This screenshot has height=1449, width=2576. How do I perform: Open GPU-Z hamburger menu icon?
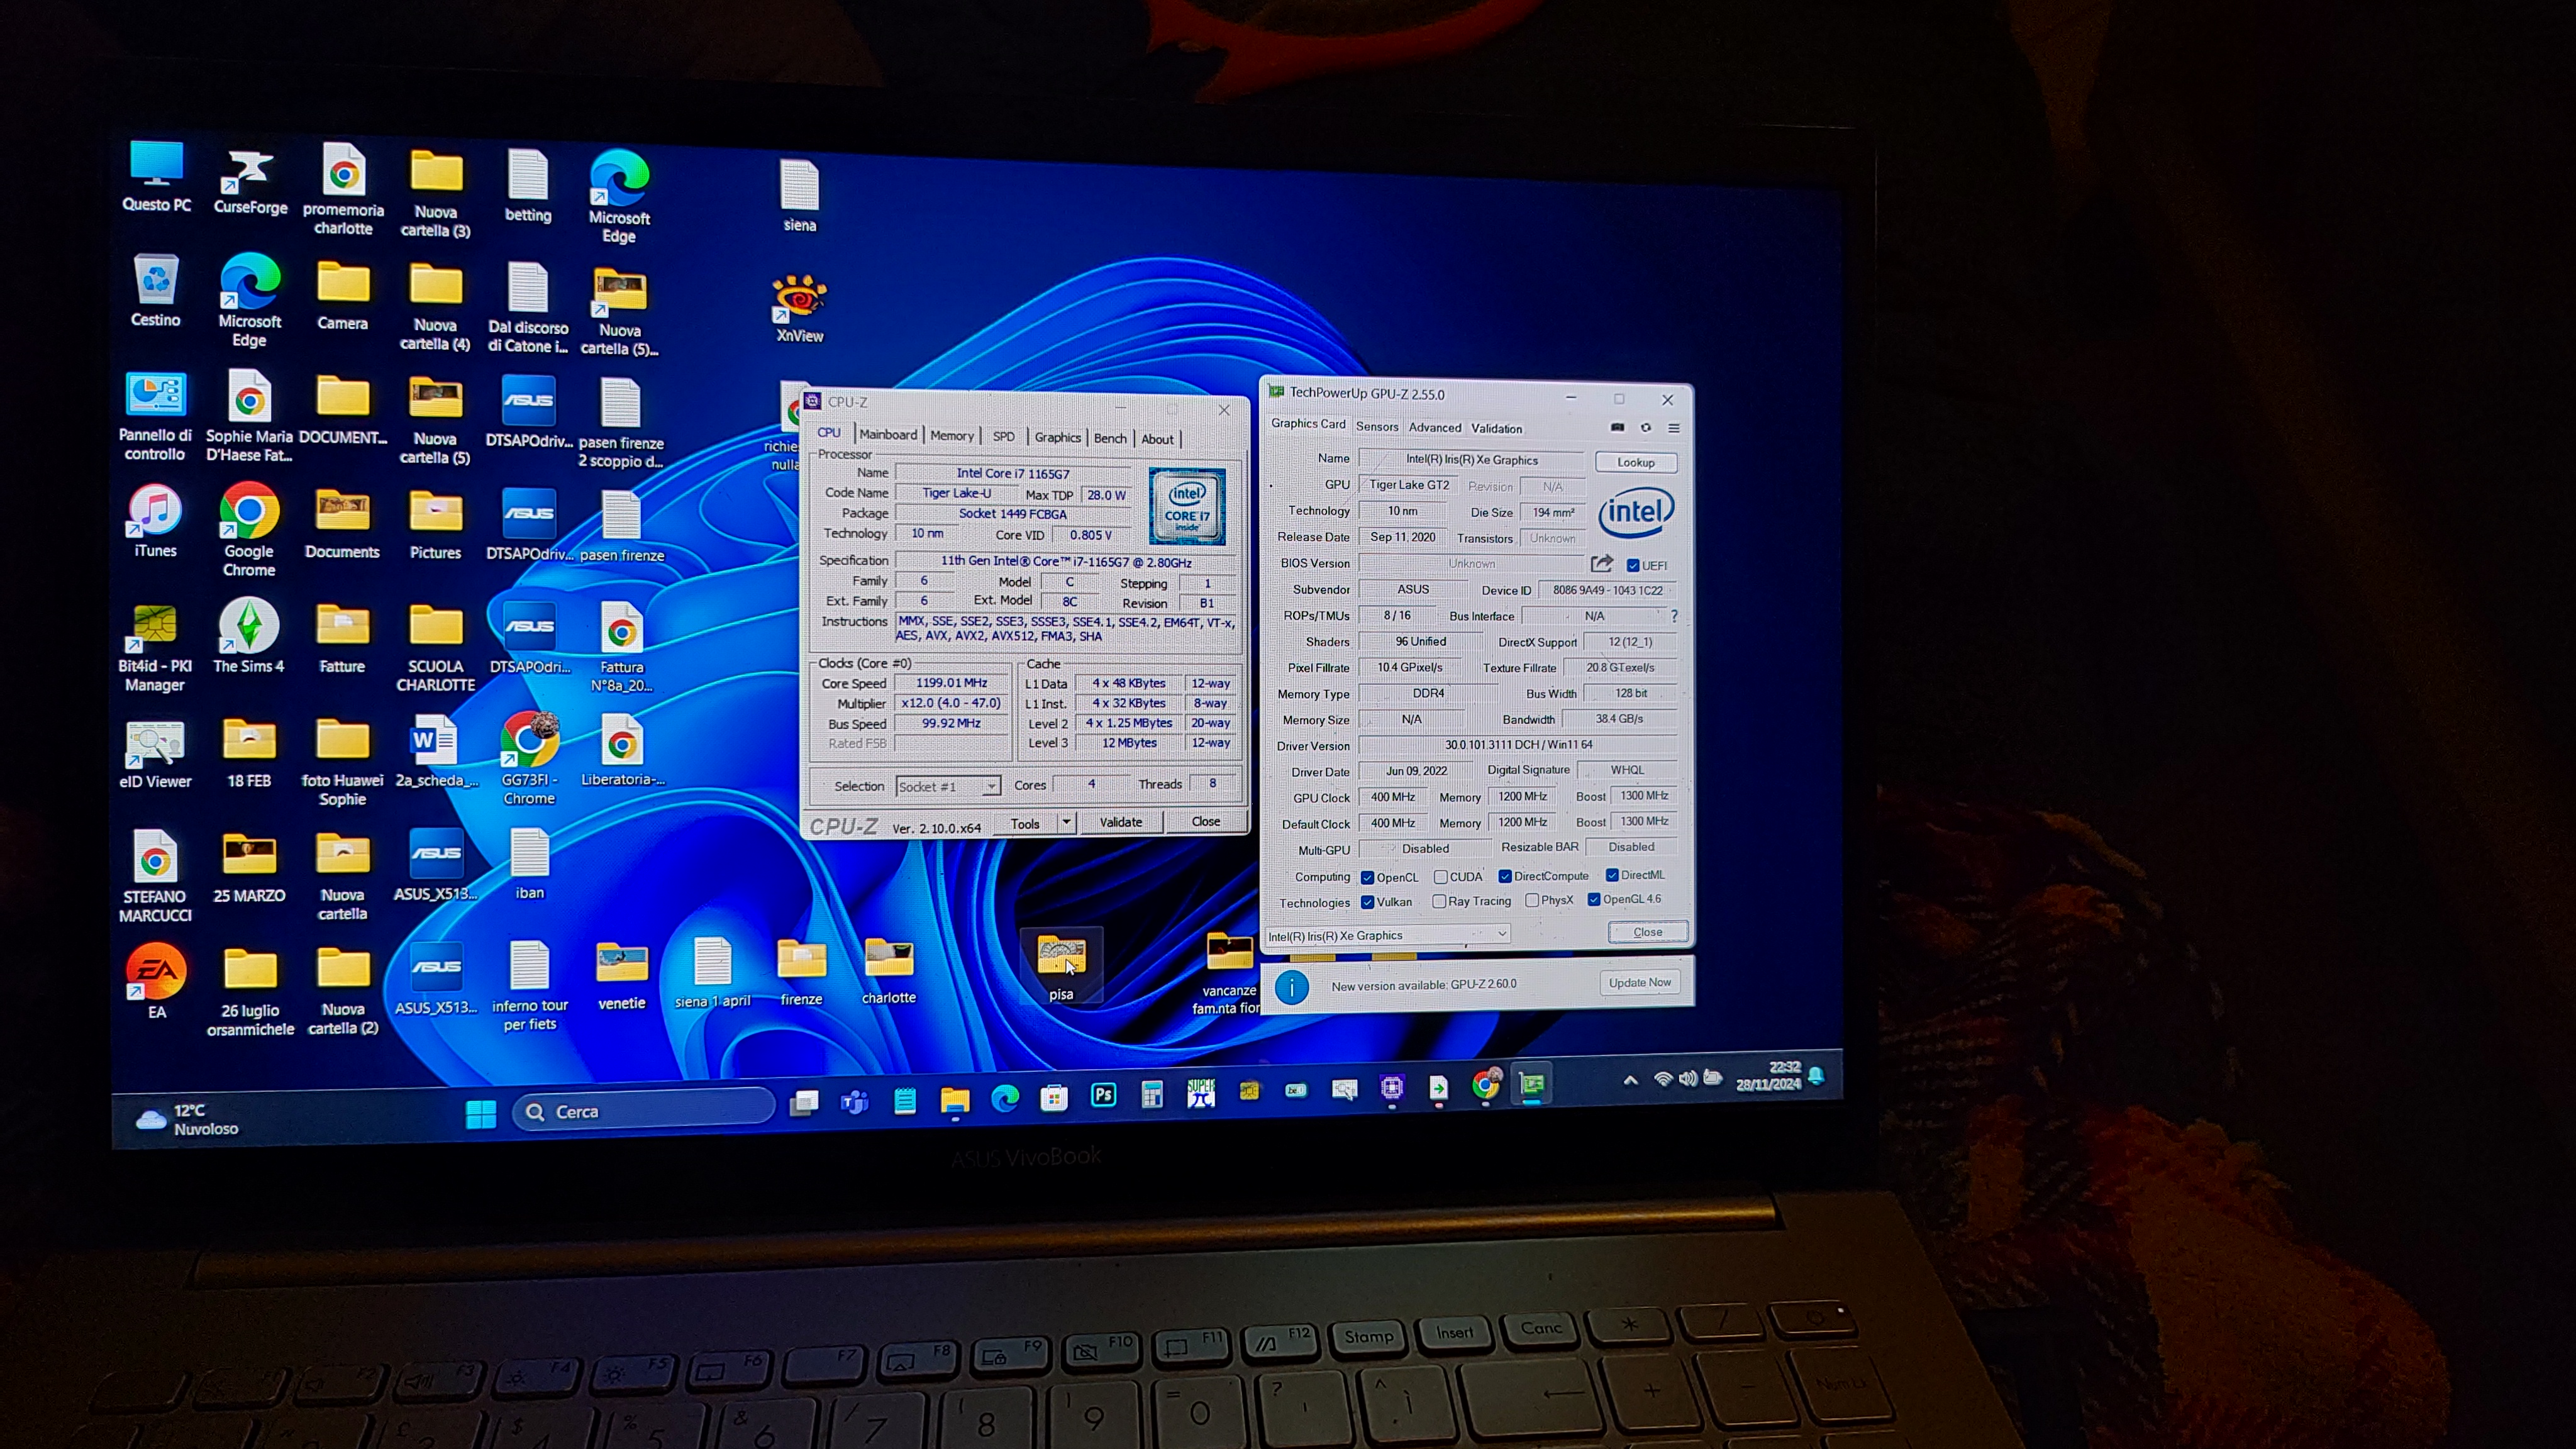click(x=1673, y=428)
